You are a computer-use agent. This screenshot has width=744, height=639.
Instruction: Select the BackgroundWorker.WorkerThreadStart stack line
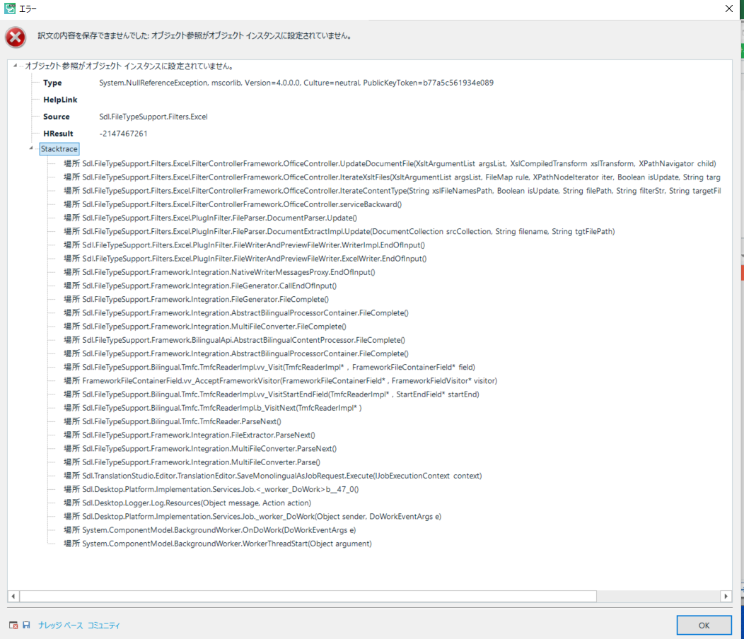click(218, 544)
